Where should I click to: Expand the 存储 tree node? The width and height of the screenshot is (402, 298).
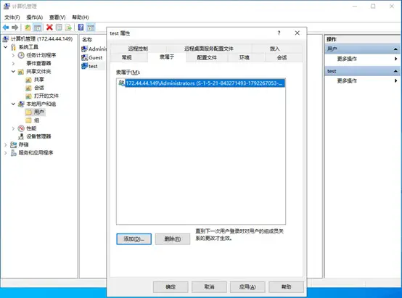tap(6, 144)
